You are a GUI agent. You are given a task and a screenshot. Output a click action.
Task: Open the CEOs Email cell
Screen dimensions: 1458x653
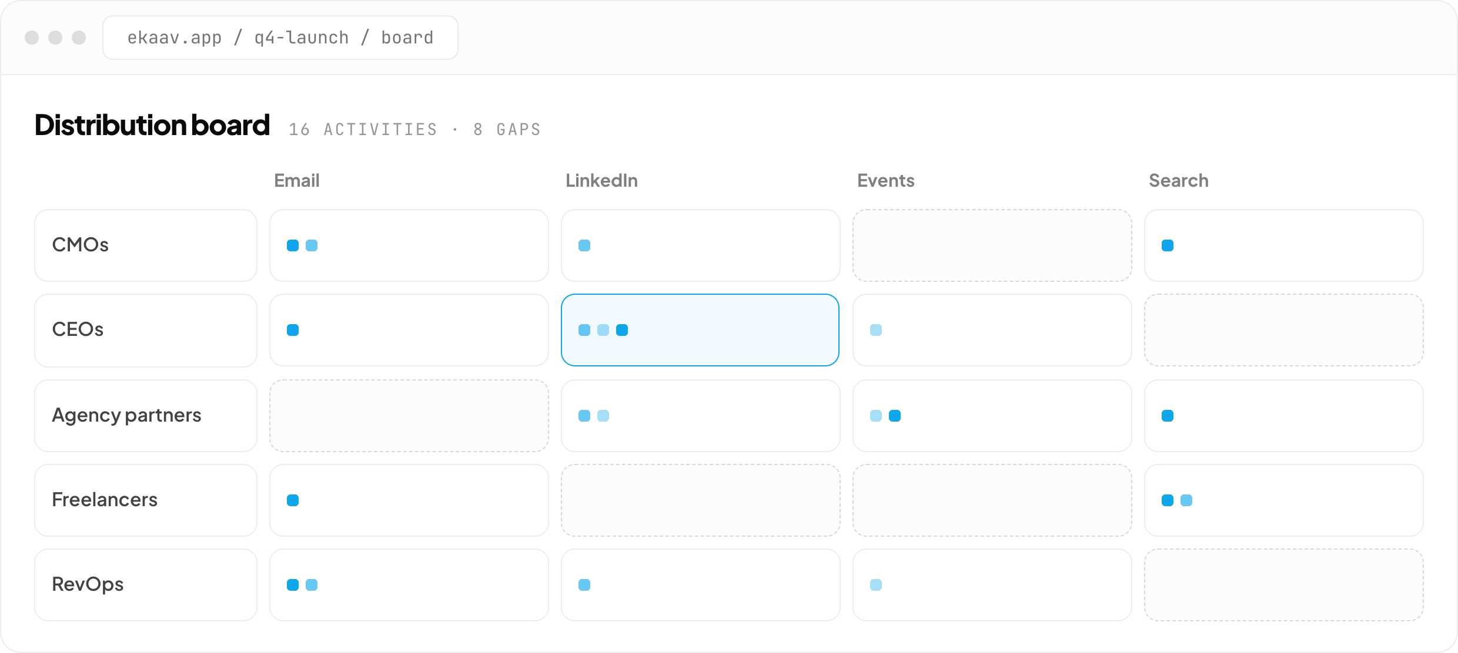click(x=409, y=330)
